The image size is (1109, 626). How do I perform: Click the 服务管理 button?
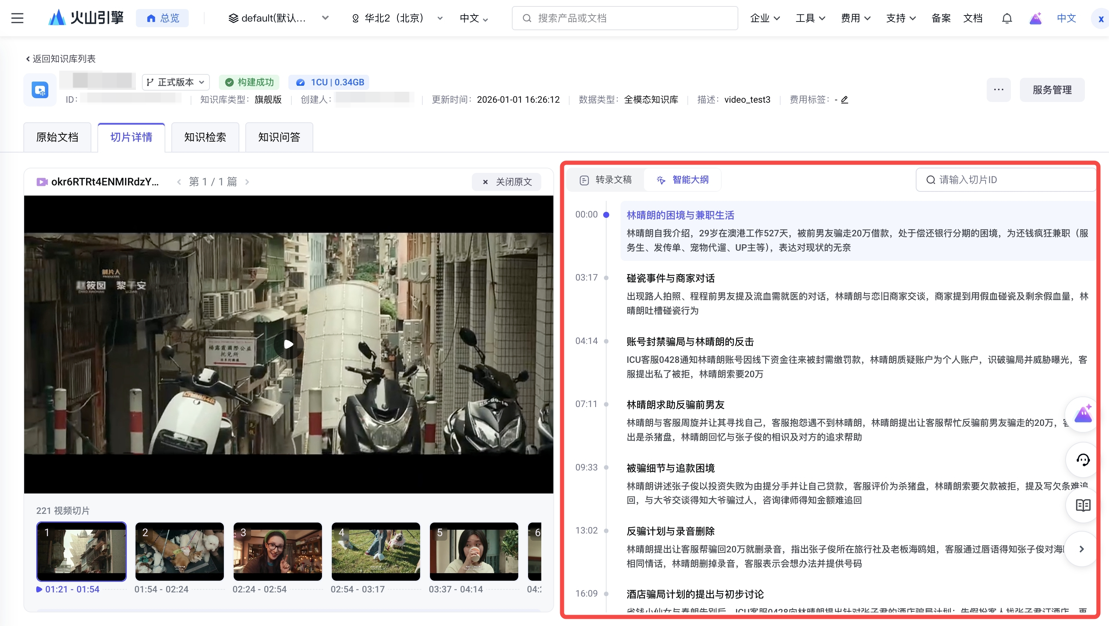coord(1052,89)
